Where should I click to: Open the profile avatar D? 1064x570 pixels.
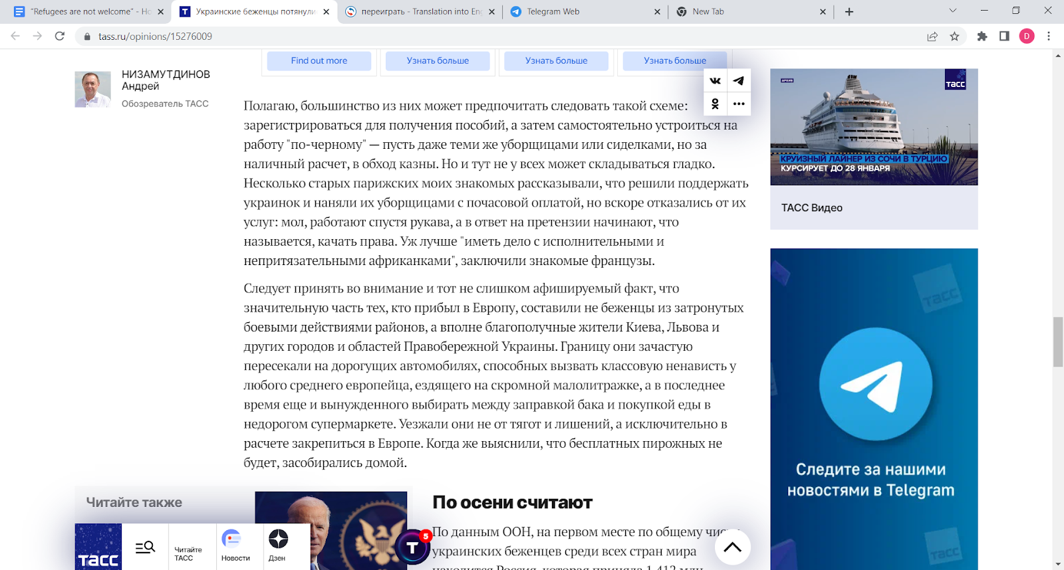1027,37
